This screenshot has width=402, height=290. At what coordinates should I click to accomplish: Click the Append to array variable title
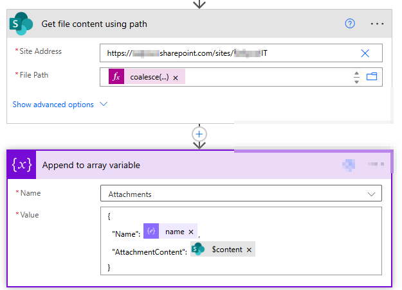[x=91, y=165]
